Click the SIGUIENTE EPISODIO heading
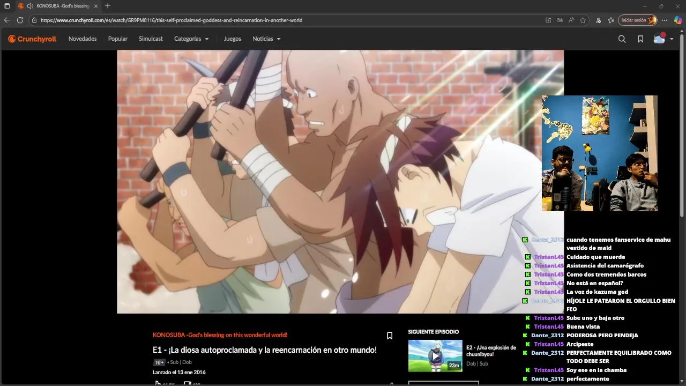 coord(433,332)
